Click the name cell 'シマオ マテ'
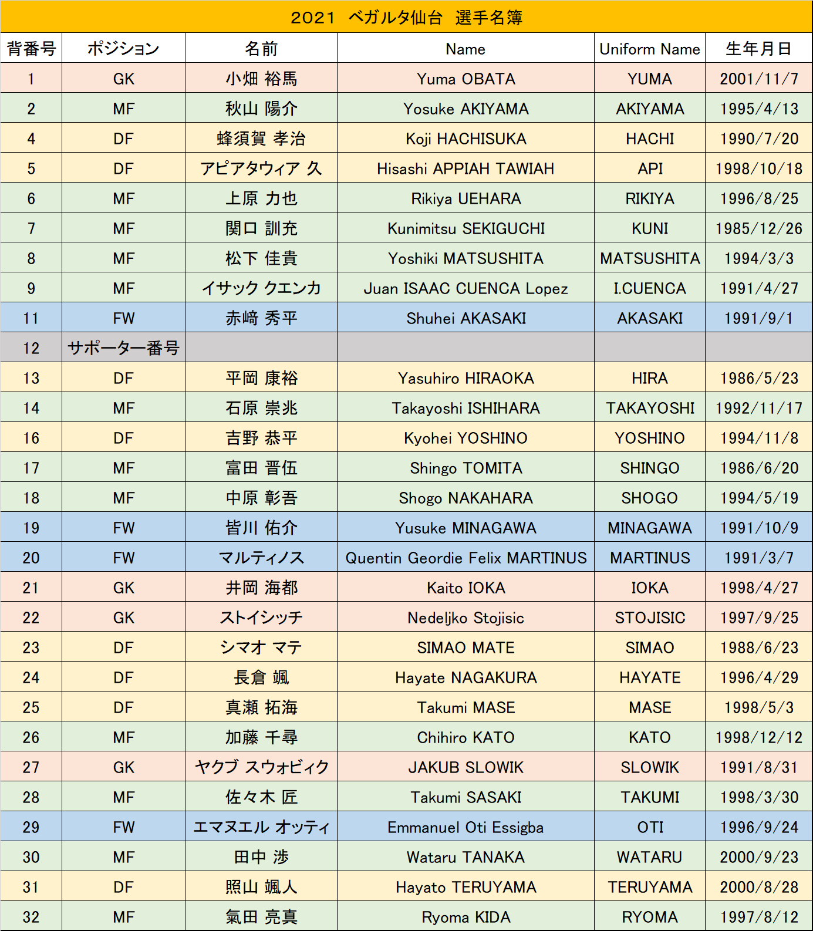The image size is (813, 931). 261,647
